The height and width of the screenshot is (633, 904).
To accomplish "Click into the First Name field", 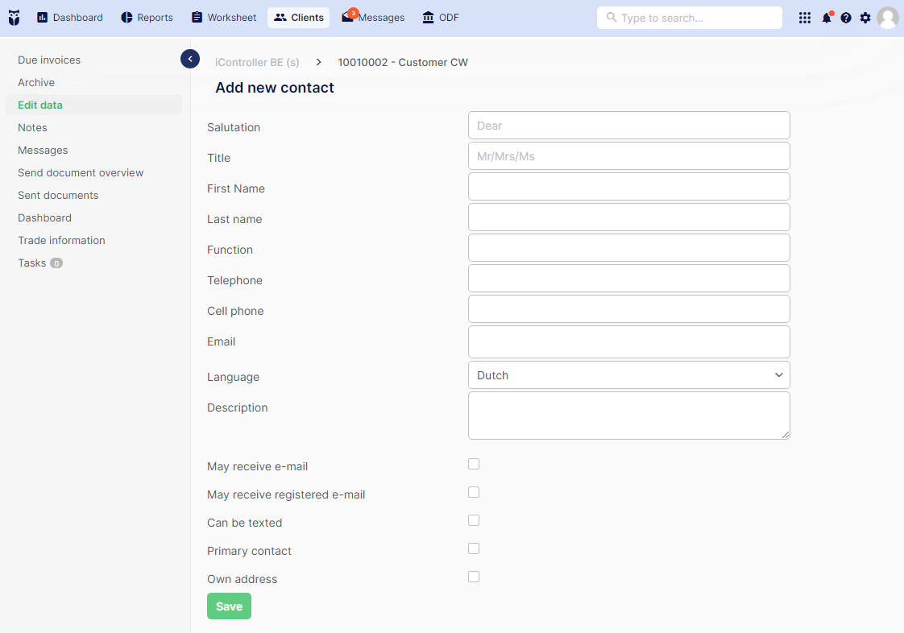I will pyautogui.click(x=629, y=187).
